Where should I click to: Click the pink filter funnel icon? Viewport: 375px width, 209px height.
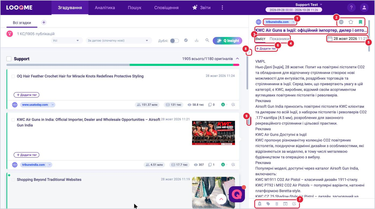pyautogui.click(x=10, y=34)
